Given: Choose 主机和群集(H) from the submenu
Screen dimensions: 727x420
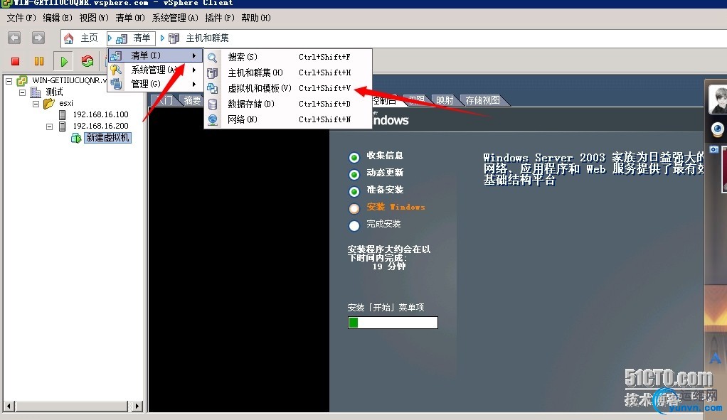Looking at the screenshot, I should click(x=287, y=72).
